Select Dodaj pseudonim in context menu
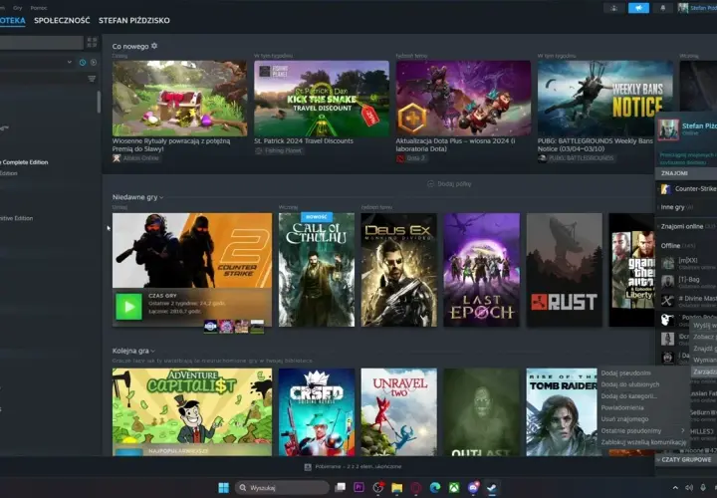717x498 pixels. tap(625, 373)
